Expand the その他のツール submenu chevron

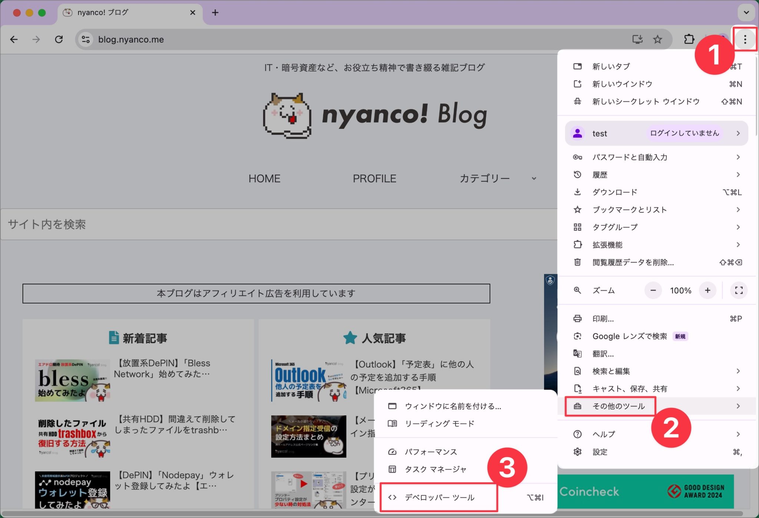738,406
